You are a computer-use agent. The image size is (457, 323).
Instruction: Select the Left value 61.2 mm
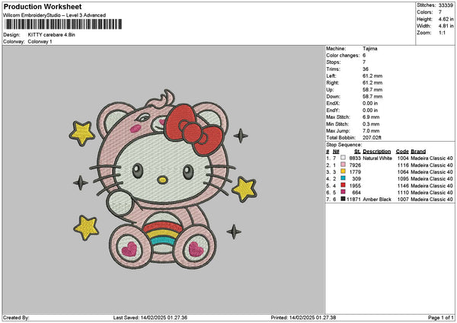click(372, 76)
